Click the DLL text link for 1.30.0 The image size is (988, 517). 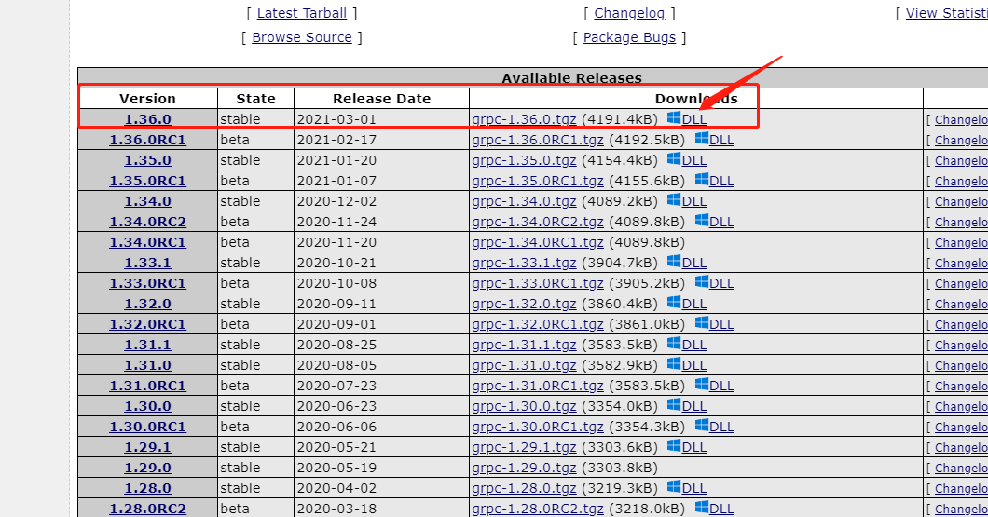693,406
